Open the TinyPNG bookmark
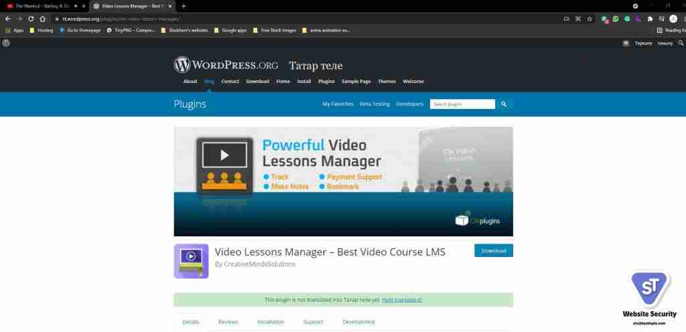Viewport: 686px width, 332px height. 131,31
